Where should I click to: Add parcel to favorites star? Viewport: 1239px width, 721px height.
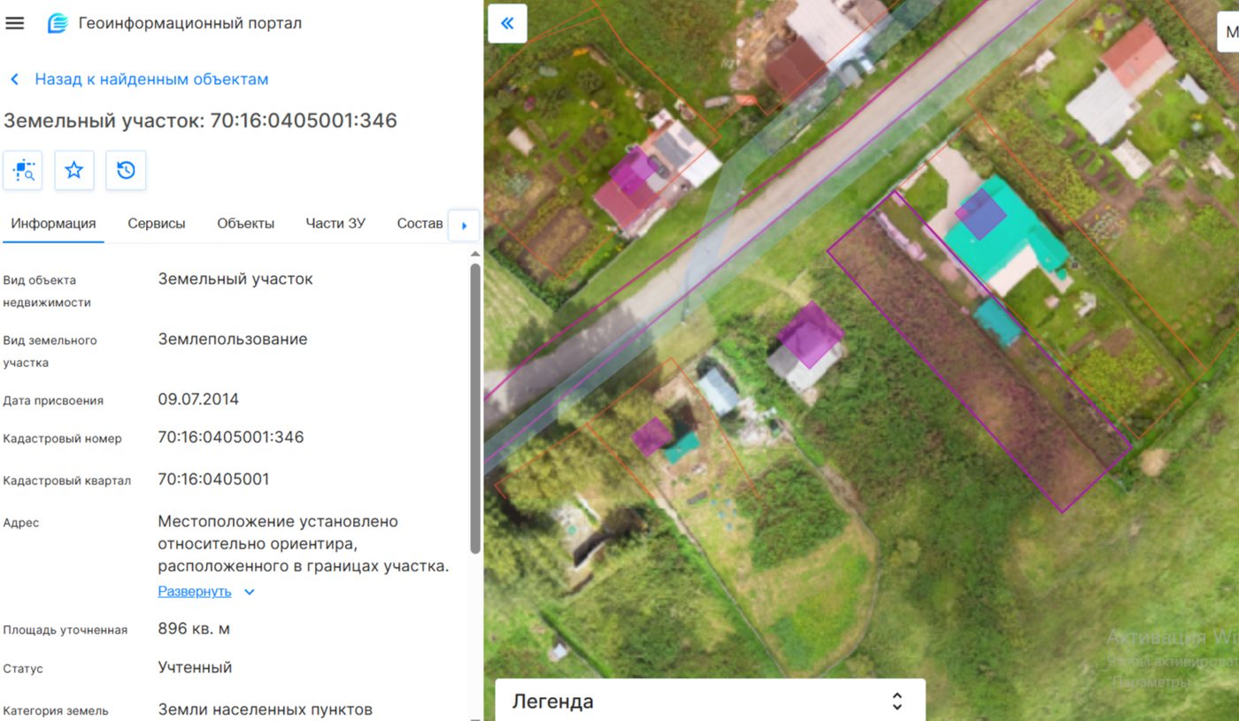[x=74, y=170]
